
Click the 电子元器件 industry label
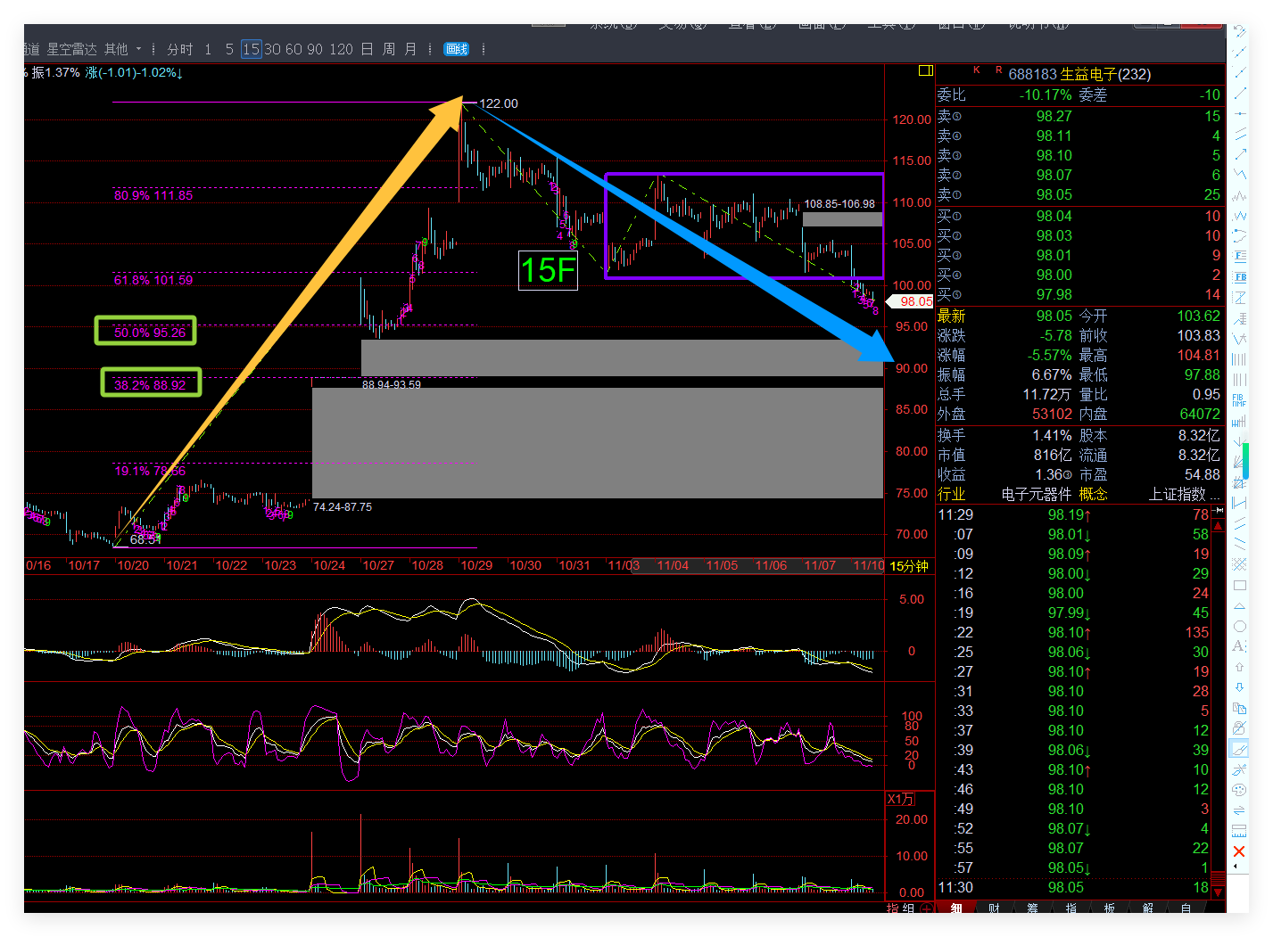(x=1036, y=494)
